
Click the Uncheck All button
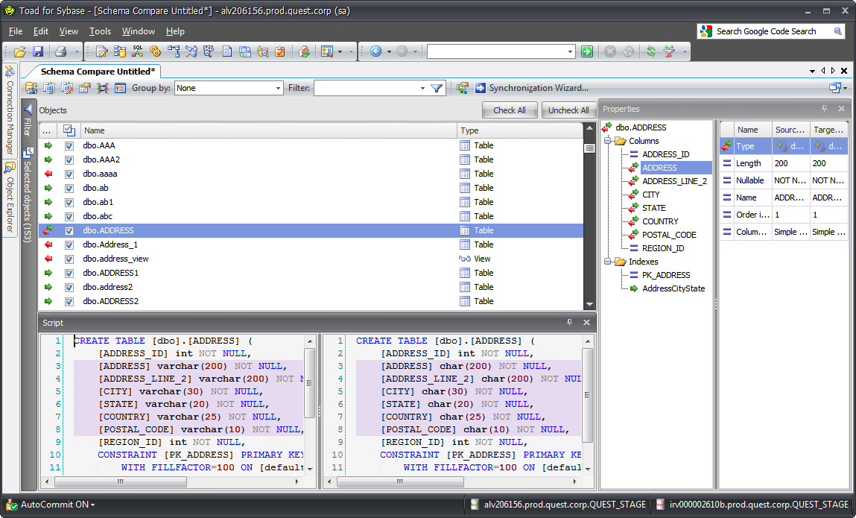pos(568,110)
